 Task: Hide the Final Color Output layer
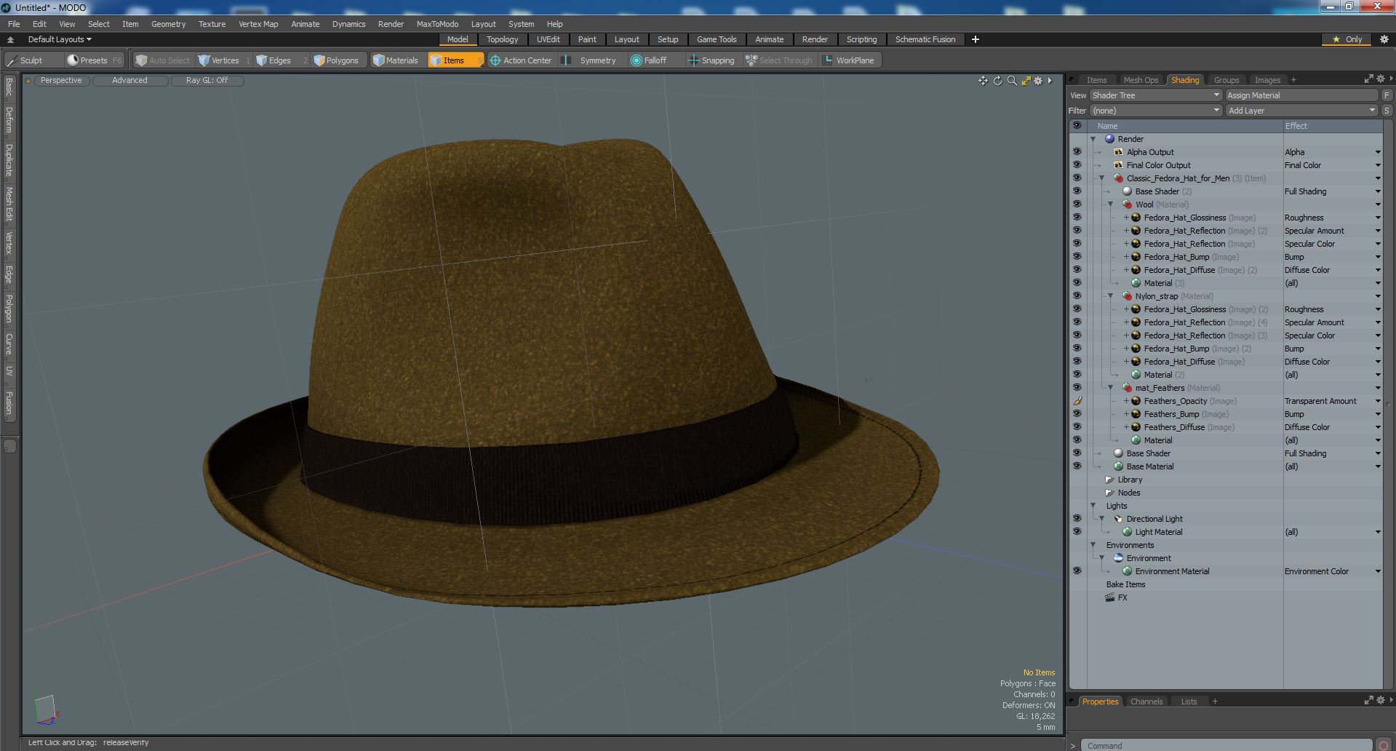pyautogui.click(x=1077, y=165)
